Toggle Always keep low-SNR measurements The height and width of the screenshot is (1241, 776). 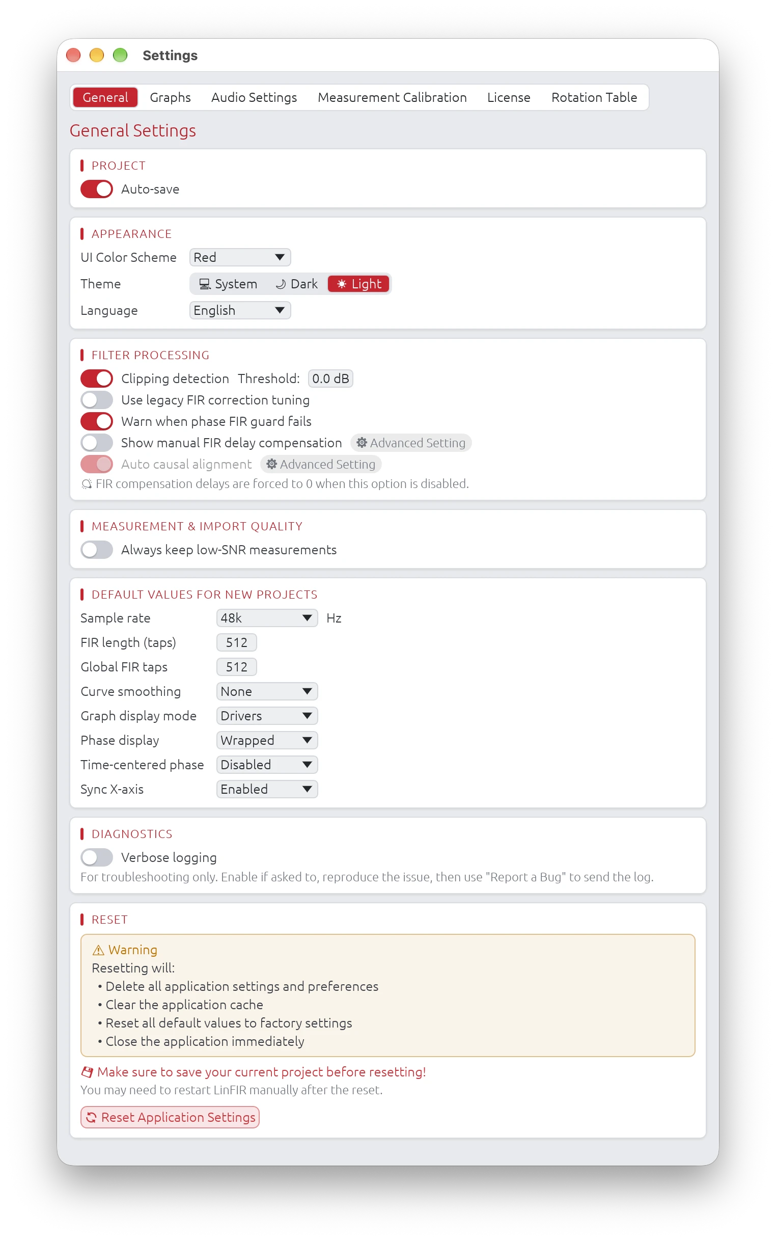(x=96, y=550)
